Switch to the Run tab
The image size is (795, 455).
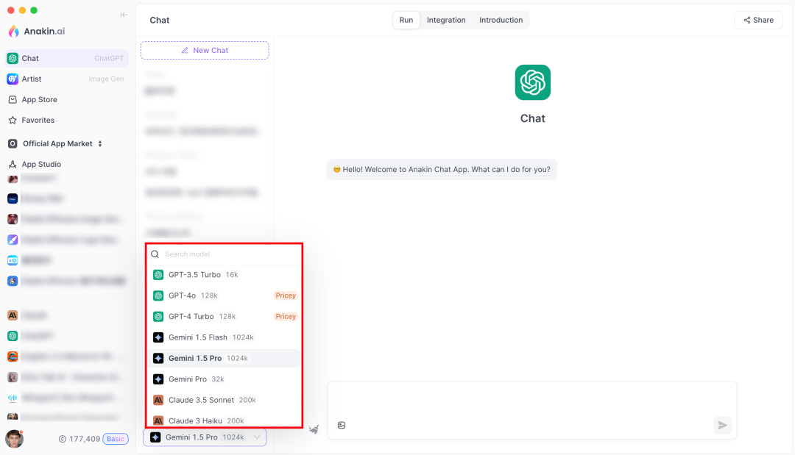[x=406, y=21]
